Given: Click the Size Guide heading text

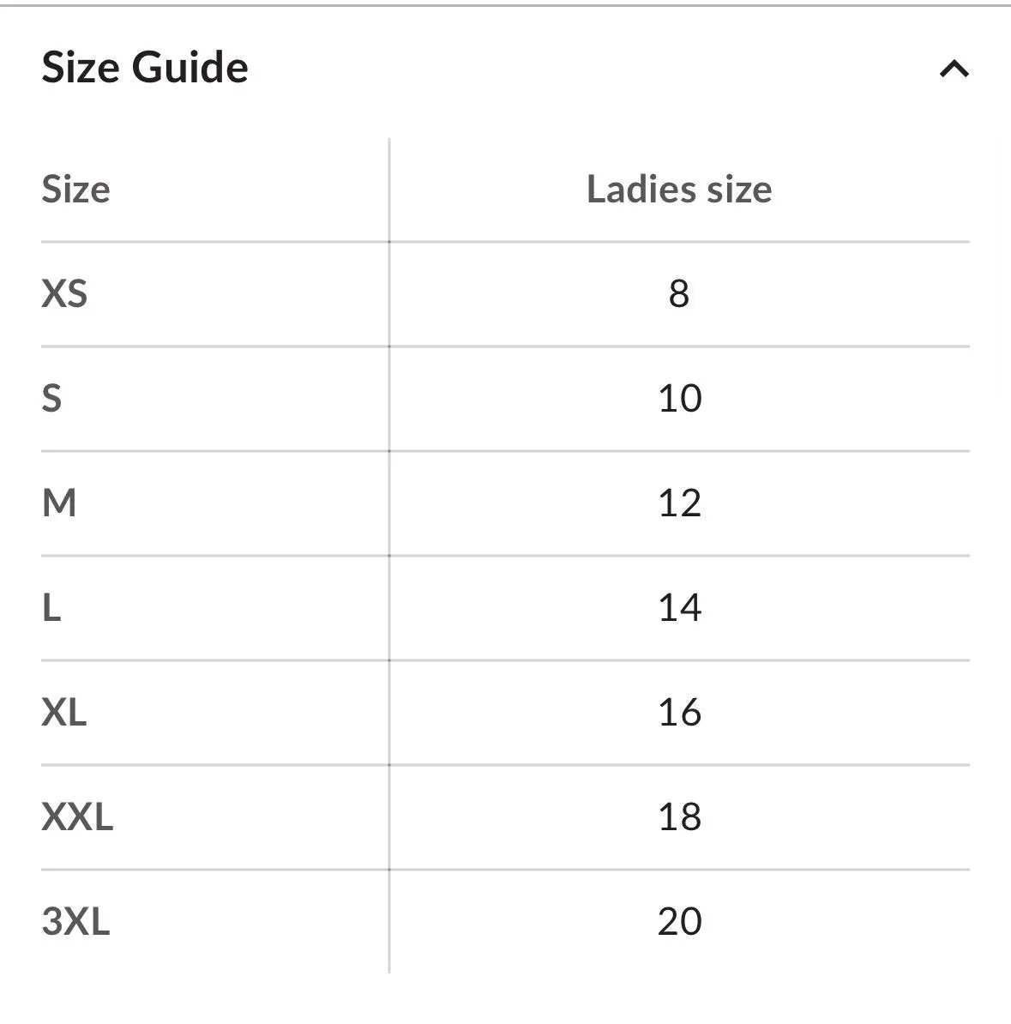Looking at the screenshot, I should (x=145, y=67).
